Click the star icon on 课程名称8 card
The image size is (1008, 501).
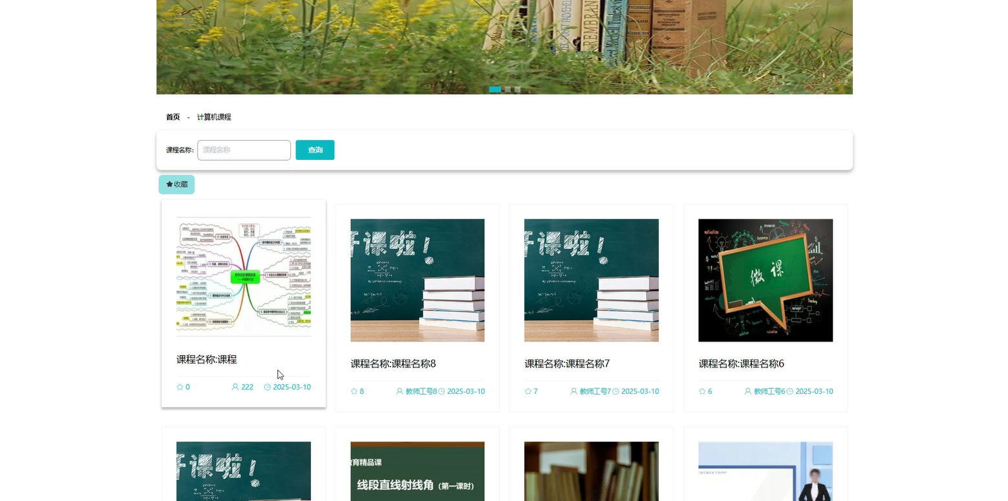point(354,391)
